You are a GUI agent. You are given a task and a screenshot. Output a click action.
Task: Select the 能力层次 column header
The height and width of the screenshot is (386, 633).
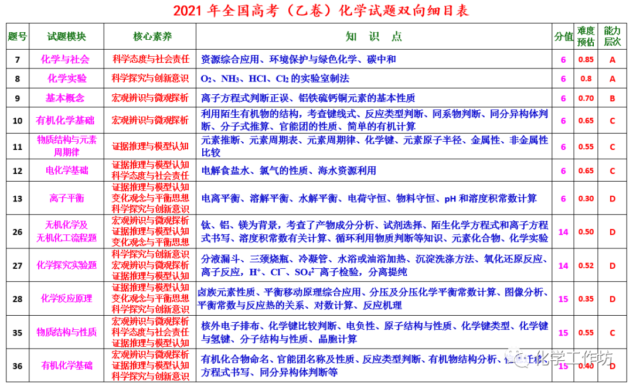[612, 36]
